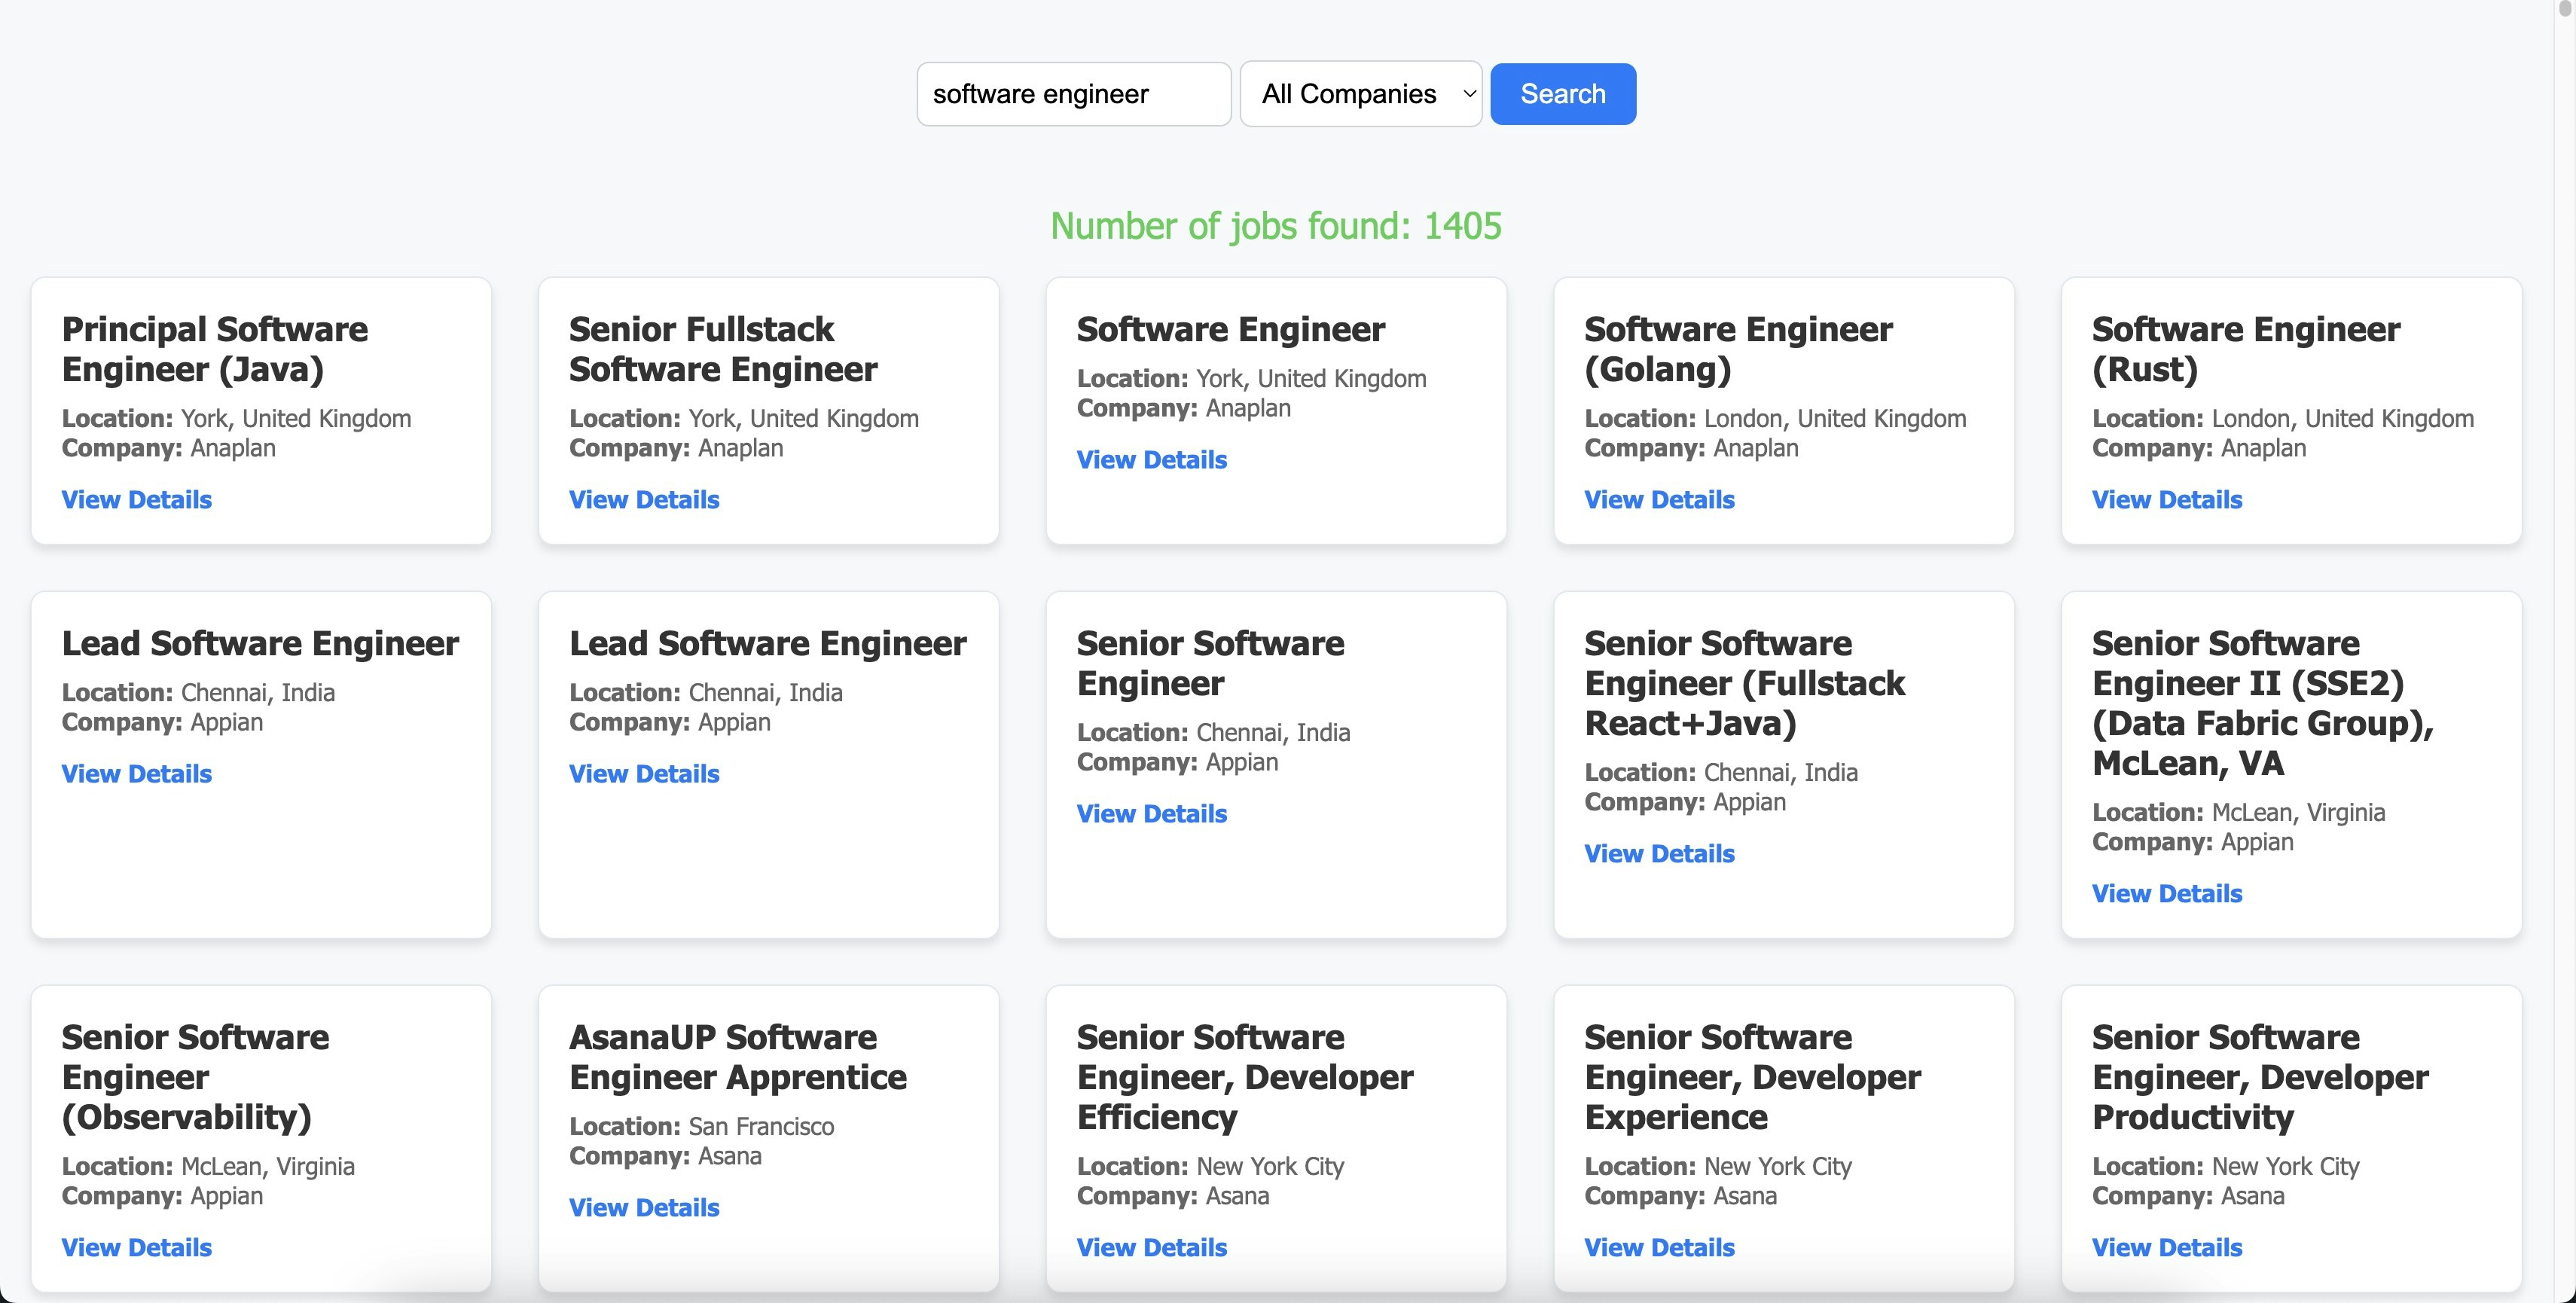The width and height of the screenshot is (2576, 1303).
Task: Click 'Company: Asana' on the AsanaUP Apprentice card
Action: pos(666,1156)
